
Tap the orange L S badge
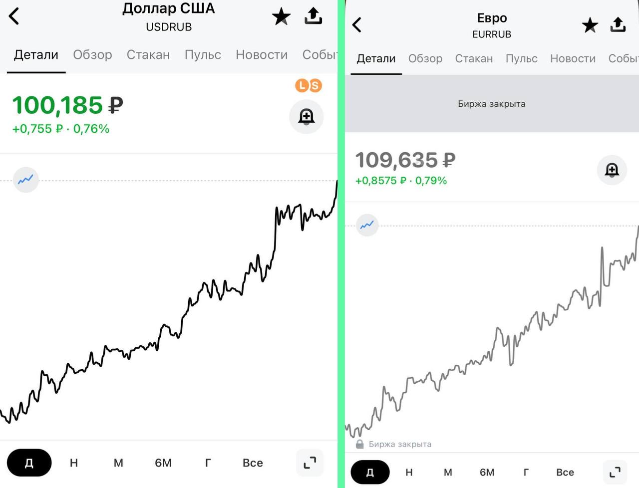tap(309, 85)
